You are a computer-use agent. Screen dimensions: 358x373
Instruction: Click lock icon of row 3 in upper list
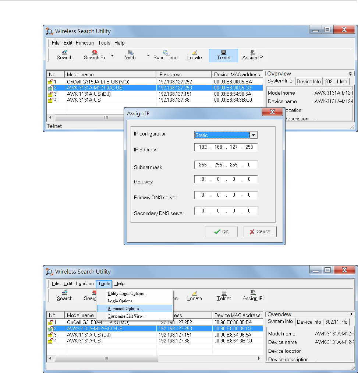[x=50, y=94]
